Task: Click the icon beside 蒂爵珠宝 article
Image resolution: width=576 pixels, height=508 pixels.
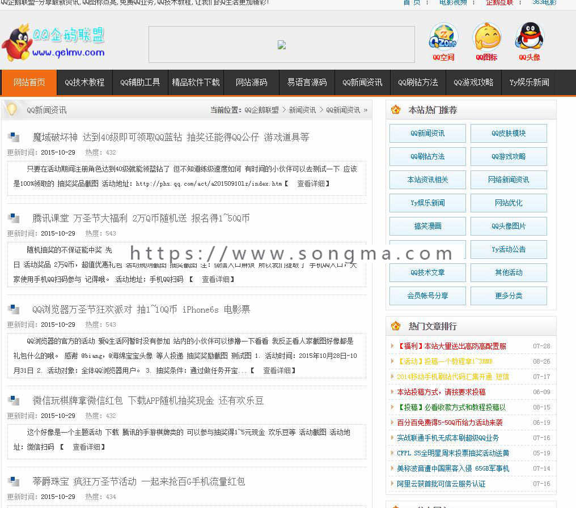Action: (x=14, y=481)
